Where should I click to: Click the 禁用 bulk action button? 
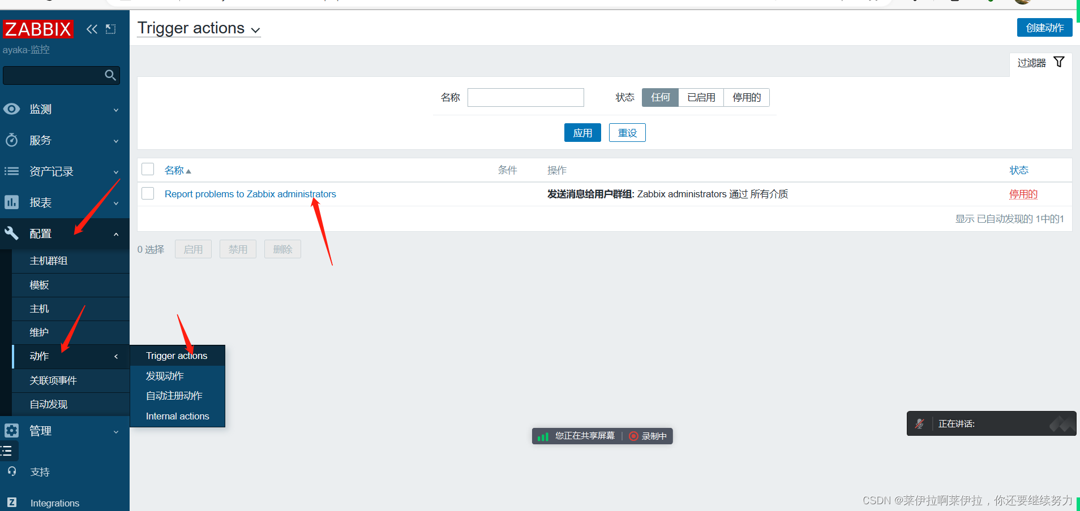point(238,249)
